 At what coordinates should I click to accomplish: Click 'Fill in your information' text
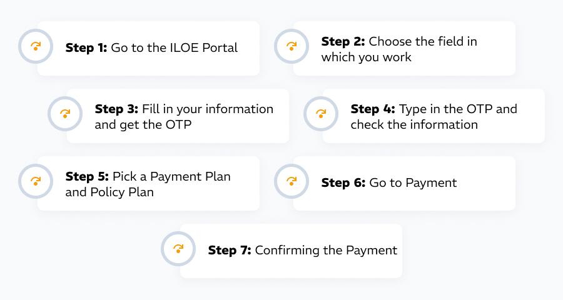click(x=208, y=109)
